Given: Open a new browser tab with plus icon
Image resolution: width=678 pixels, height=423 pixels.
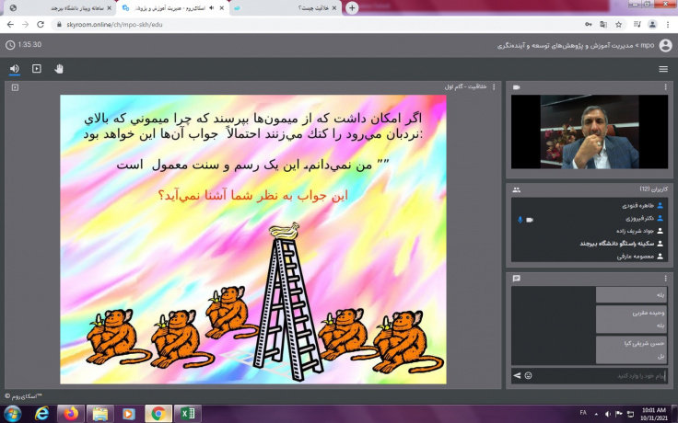Looking at the screenshot, I should coord(352,7).
